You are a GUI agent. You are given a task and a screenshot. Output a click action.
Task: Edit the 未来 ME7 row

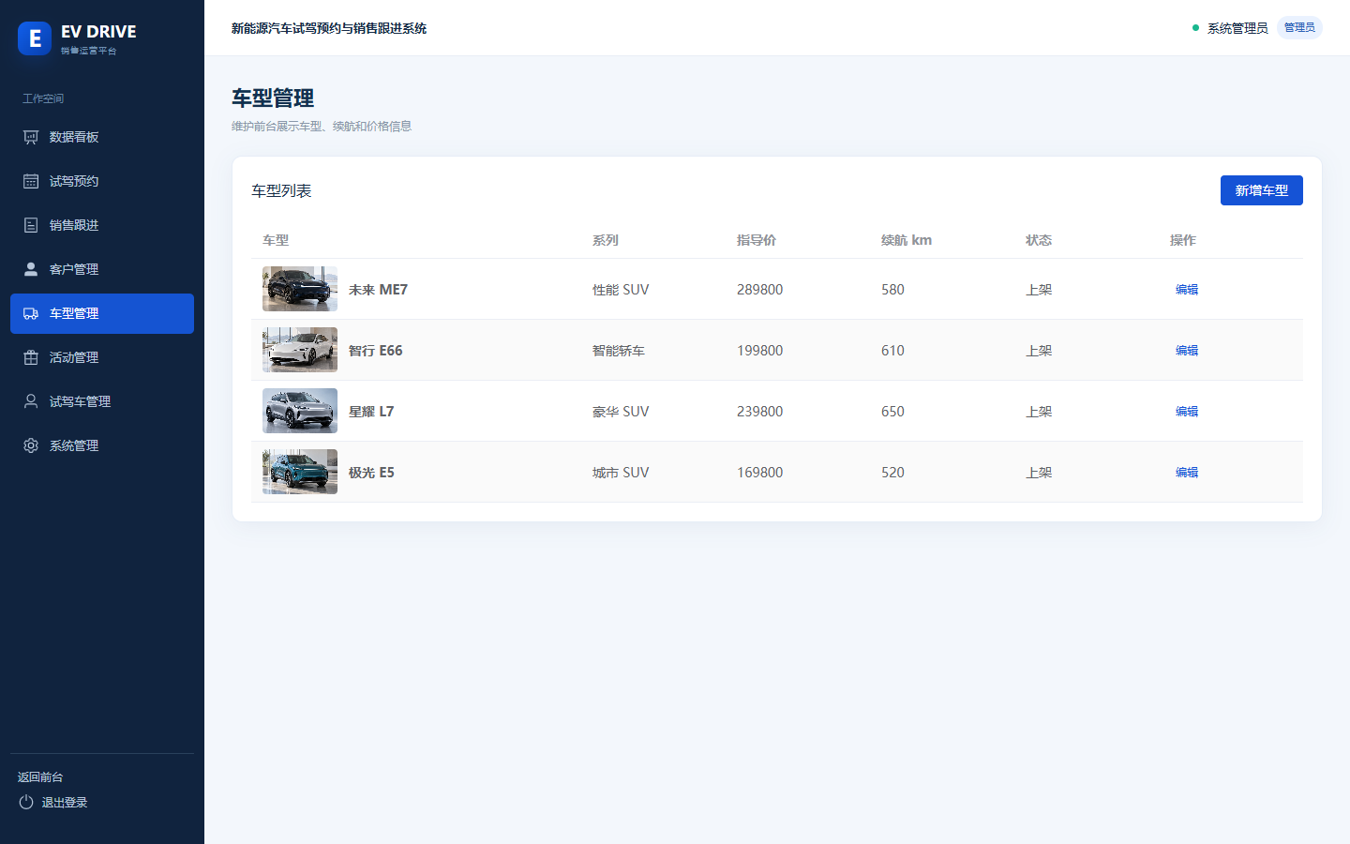click(1187, 289)
